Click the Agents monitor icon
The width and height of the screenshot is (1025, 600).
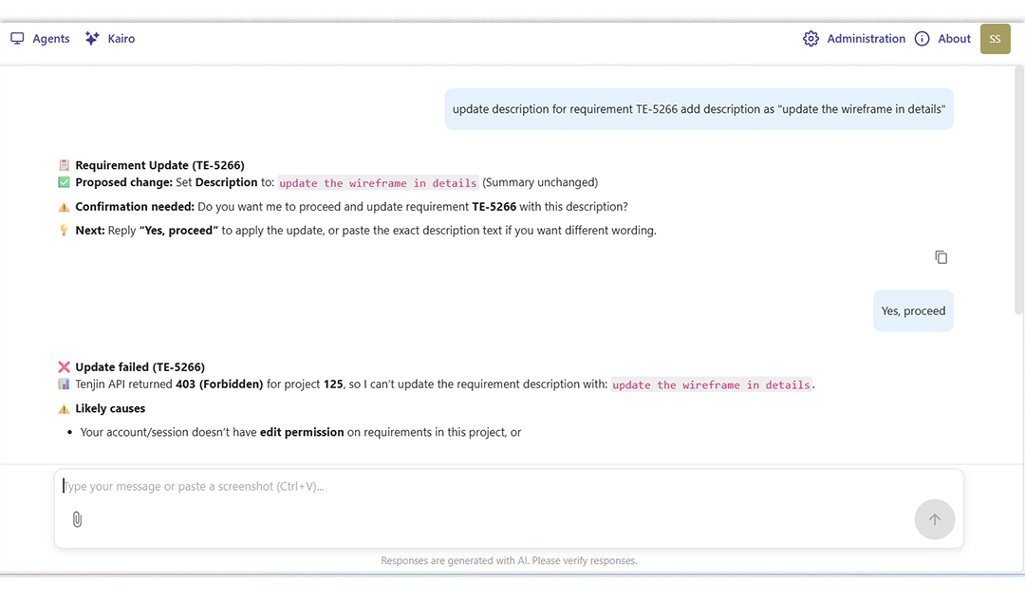[18, 39]
